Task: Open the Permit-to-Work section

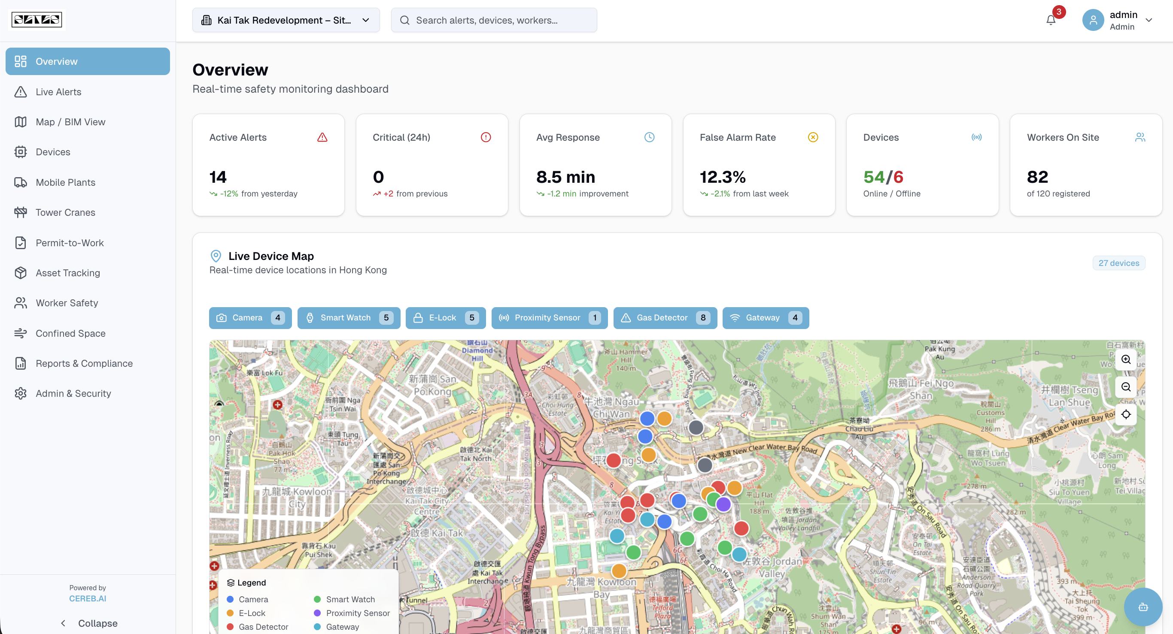Action: 69,242
